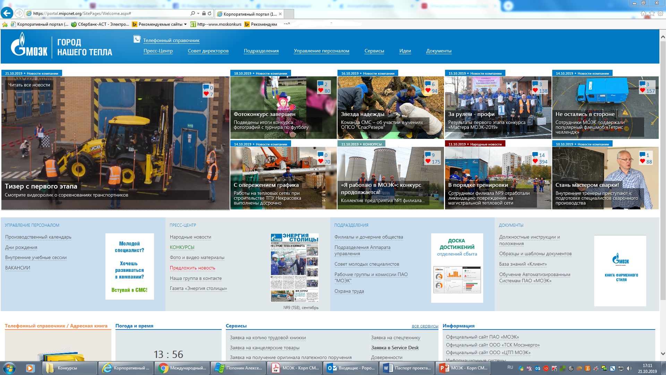Viewport: 666px width, 375px height.
Task: Click the все сервисы link
Action: click(425, 326)
